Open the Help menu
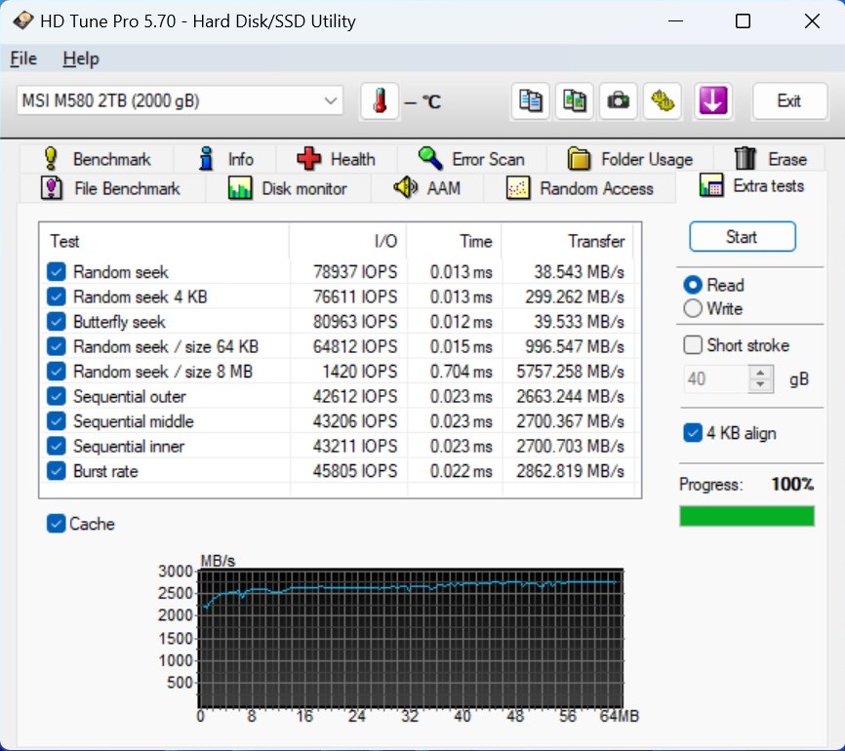The image size is (845, 751). (81, 59)
